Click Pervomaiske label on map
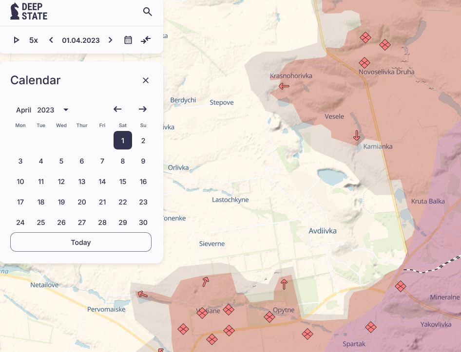The width and height of the screenshot is (461, 352). [106, 309]
